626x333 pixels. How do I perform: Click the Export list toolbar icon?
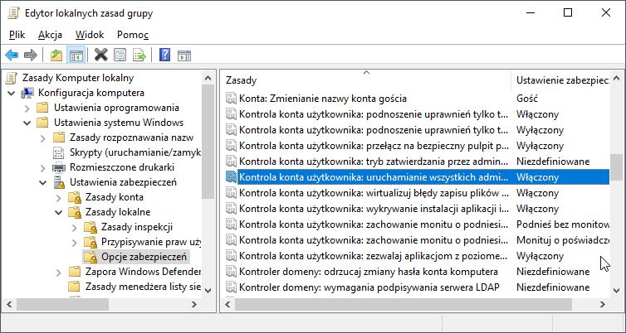click(x=139, y=55)
